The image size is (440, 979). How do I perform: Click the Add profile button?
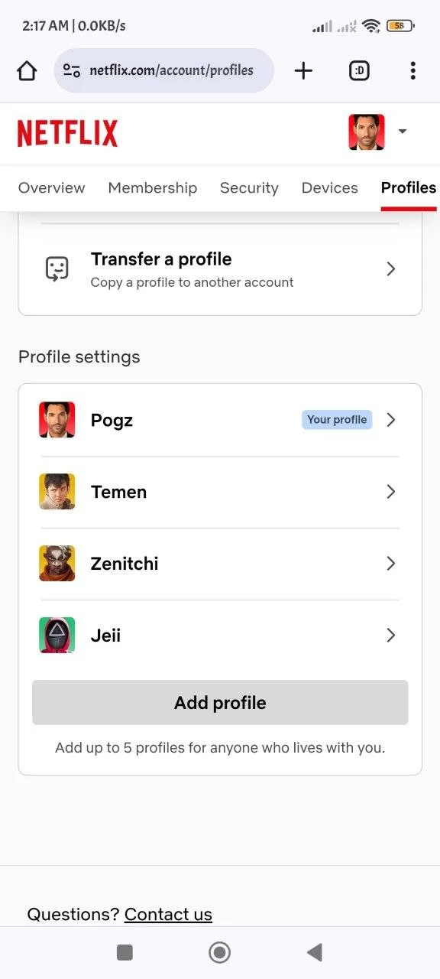[220, 703]
